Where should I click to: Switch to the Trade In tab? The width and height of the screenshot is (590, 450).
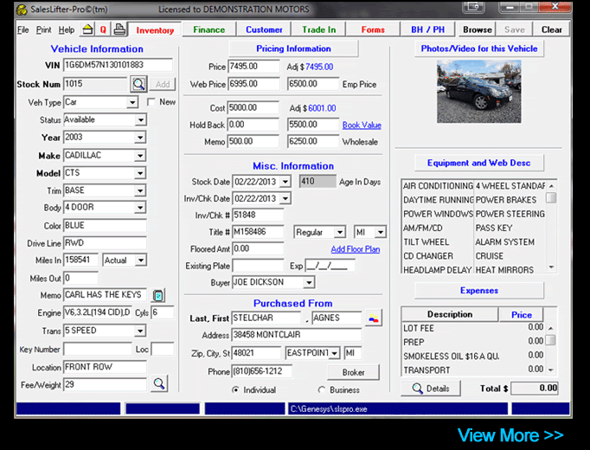pos(318,29)
